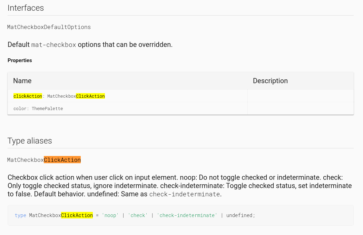Image resolution: width=363 pixels, height=235 pixels.
Task: Click the Properties subheading
Action: 20,60
